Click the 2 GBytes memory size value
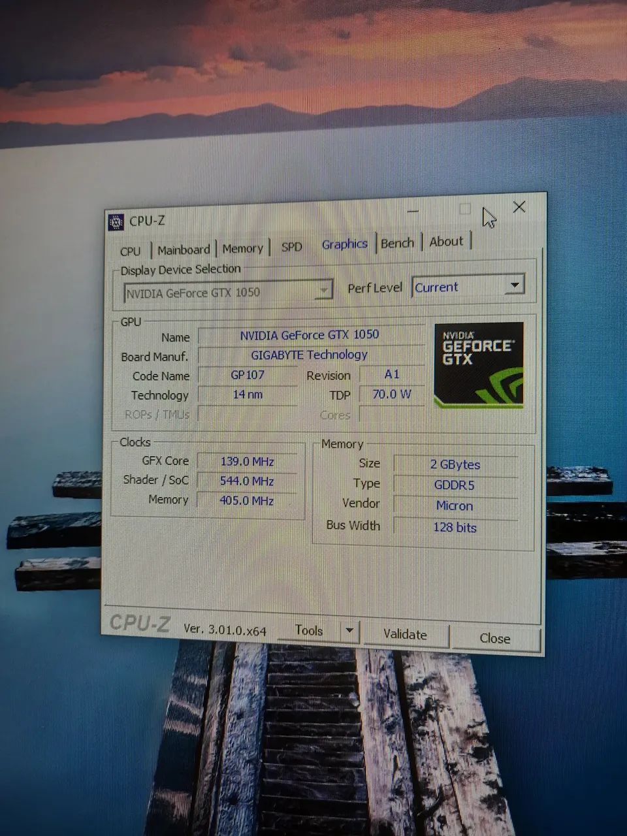Viewport: 627px width, 836px height. [x=455, y=464]
